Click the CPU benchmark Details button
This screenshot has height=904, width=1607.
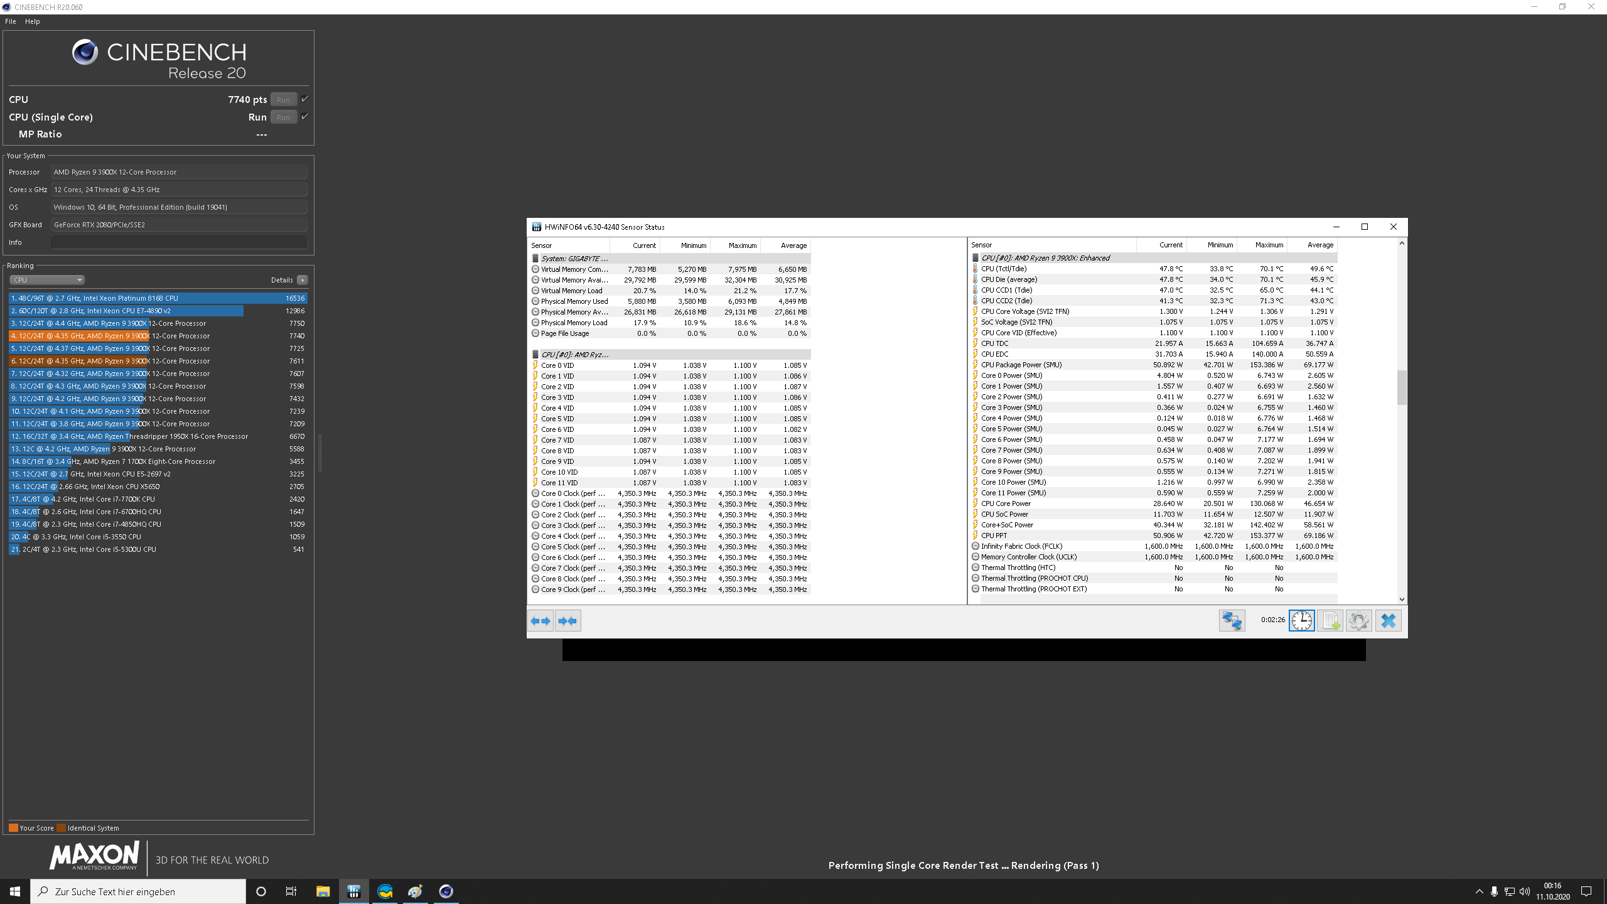303,279
